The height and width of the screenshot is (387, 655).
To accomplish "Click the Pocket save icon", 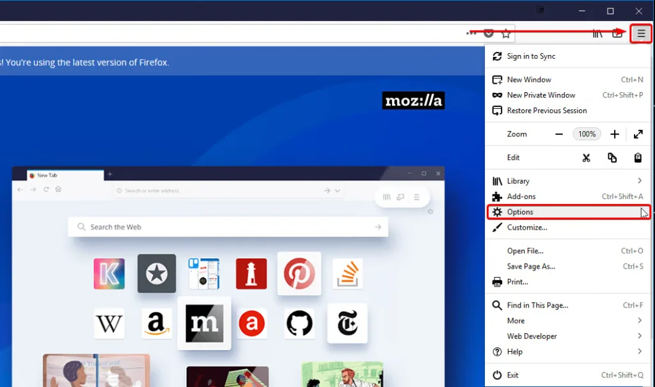I will (489, 33).
